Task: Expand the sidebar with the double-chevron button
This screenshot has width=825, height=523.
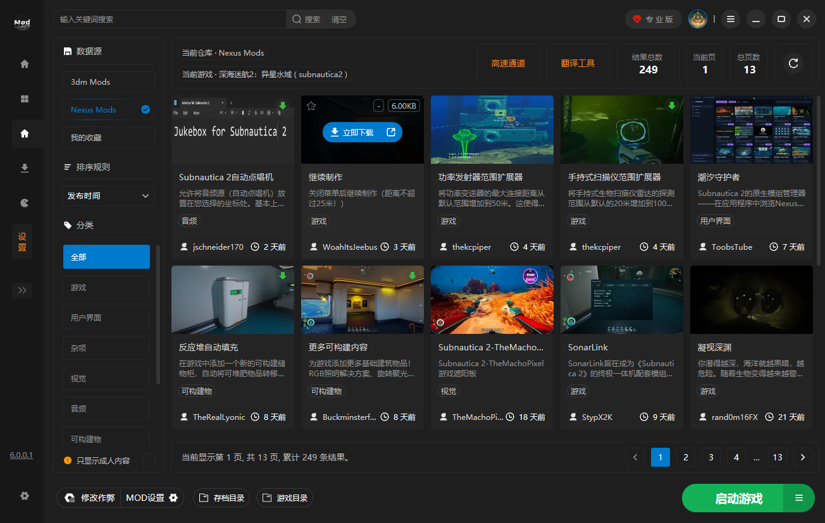Action: [22, 290]
